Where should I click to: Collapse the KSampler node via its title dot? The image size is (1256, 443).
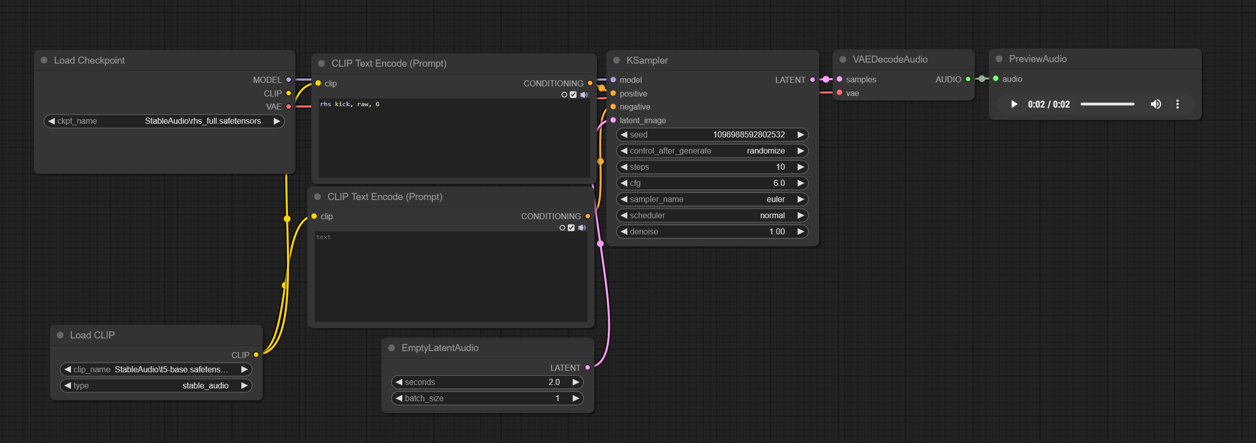(x=616, y=61)
